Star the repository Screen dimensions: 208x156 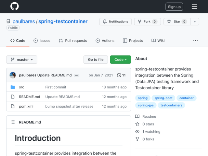pyautogui.click(x=177, y=21)
